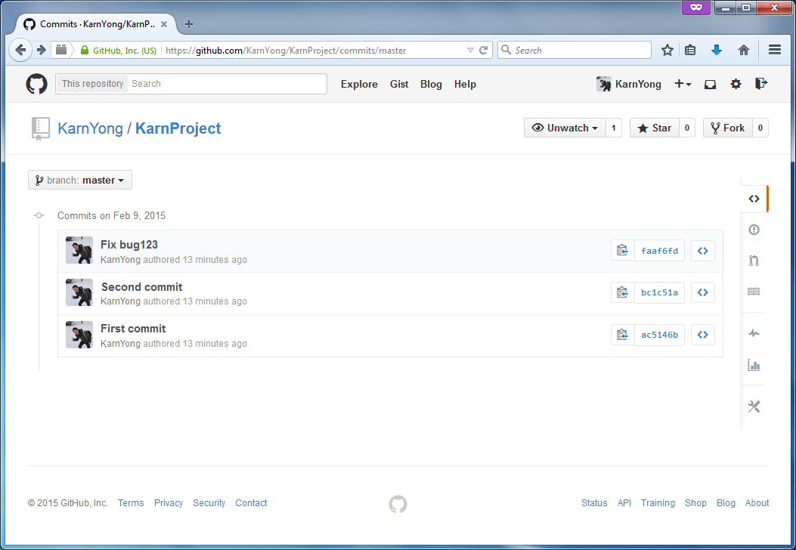Open the Unwatch dropdown
This screenshot has width=796, height=550.
(x=565, y=128)
